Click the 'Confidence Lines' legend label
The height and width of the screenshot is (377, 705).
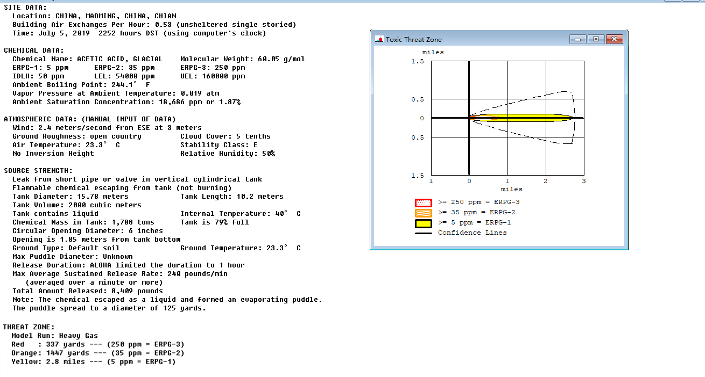(473, 233)
